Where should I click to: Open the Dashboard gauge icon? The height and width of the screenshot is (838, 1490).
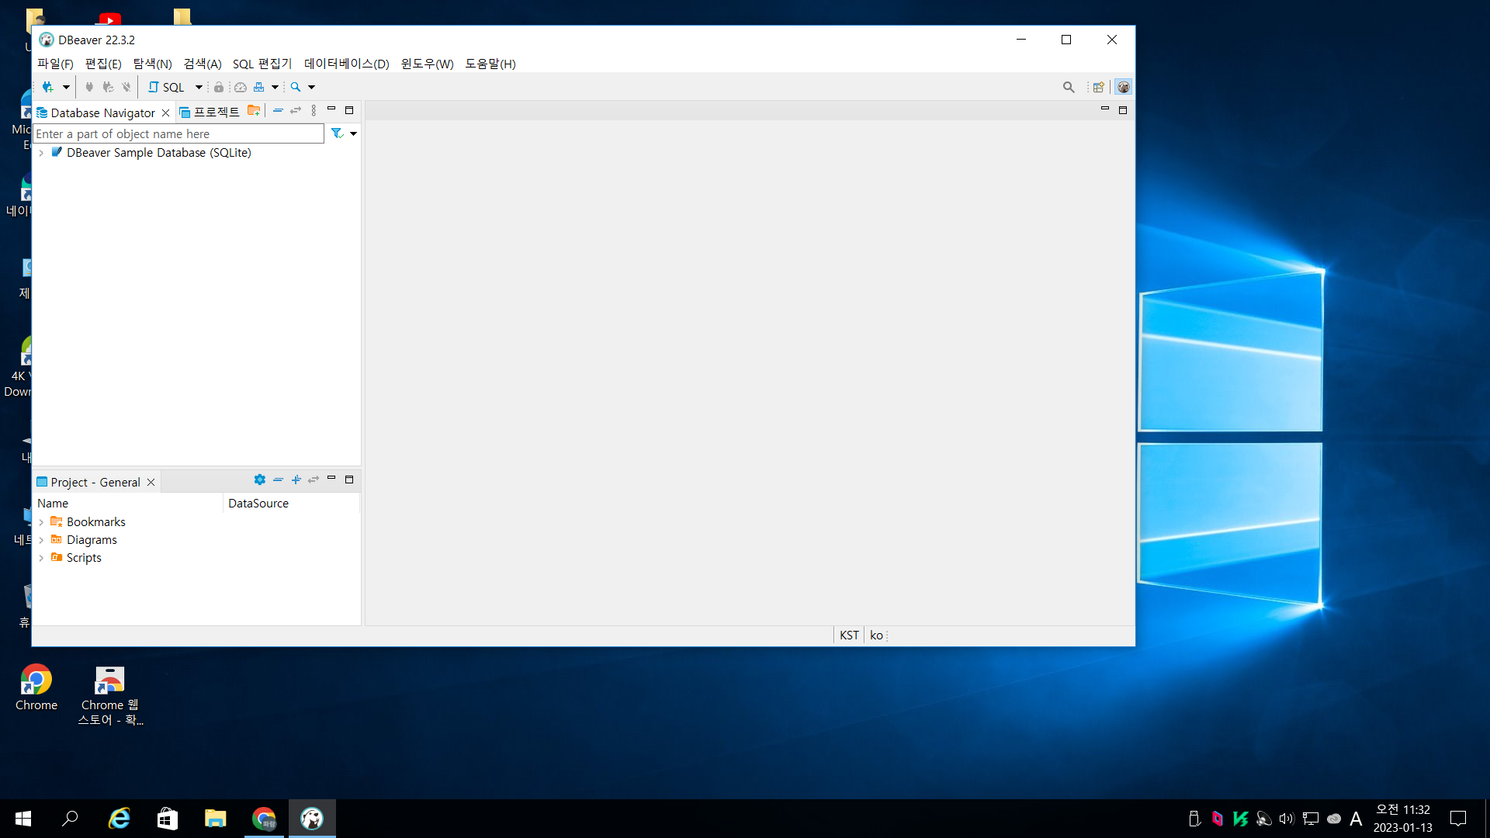click(241, 87)
